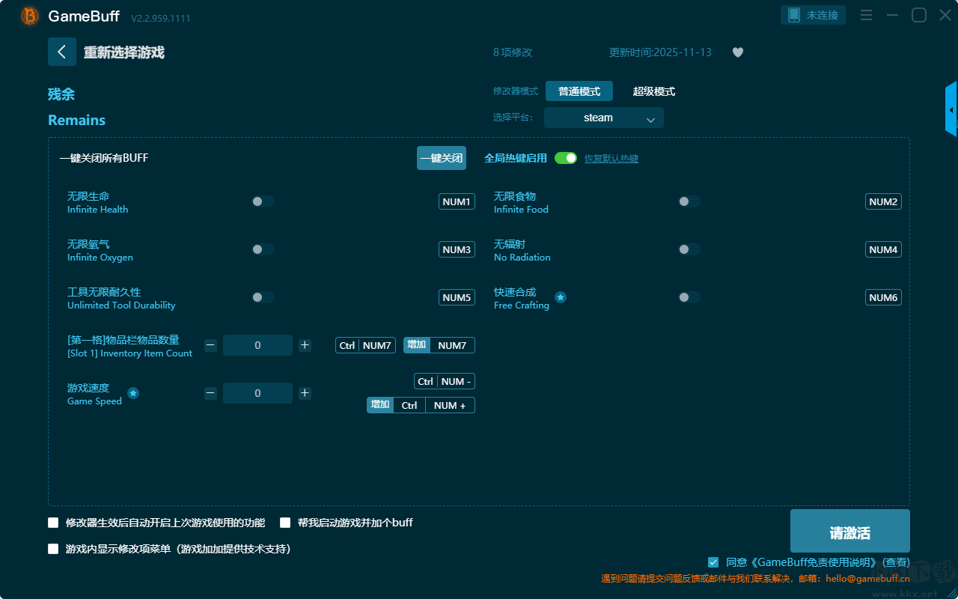This screenshot has height=599, width=958.
Task: Disable the 全局热键启用 global hotkey switch
Action: point(566,158)
